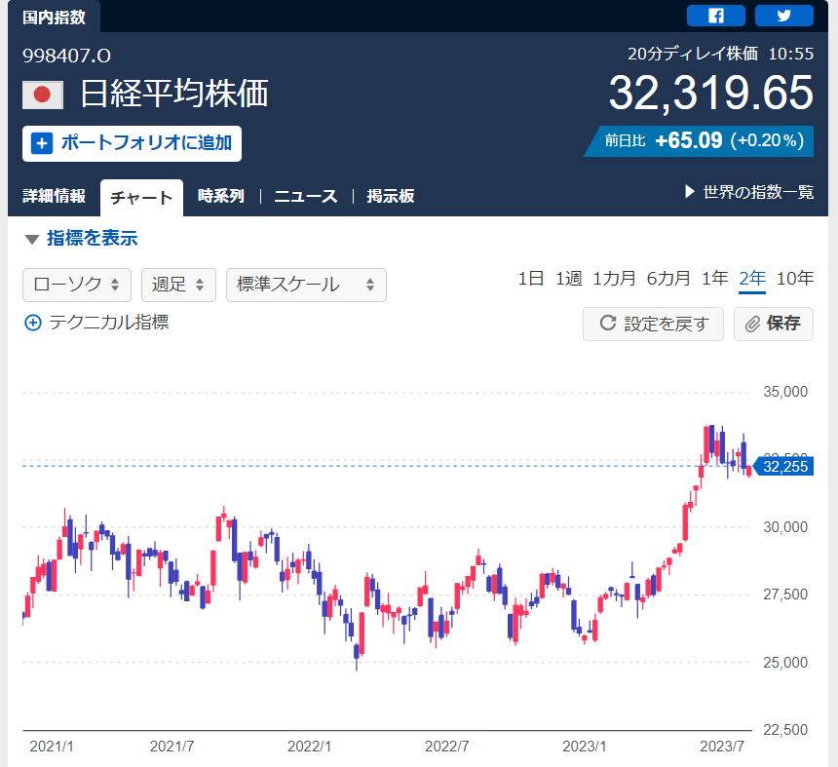Screen dimensions: 838x767
Task: Click reload icon in 設定を戻す
Action: pos(608,323)
